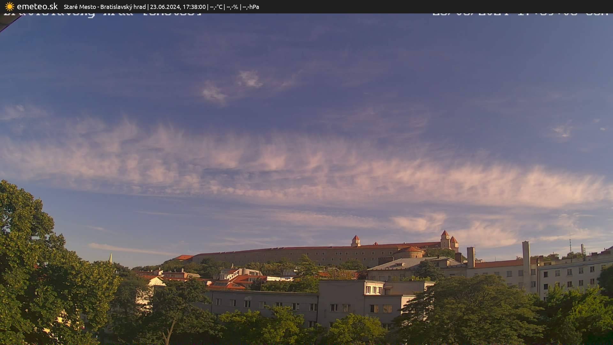613x345 pixels.
Task: Click the sun icon in the emeteo.sk logo
Action: coord(9,6)
